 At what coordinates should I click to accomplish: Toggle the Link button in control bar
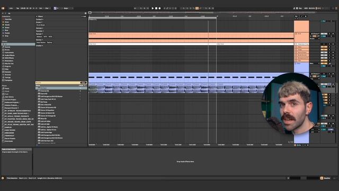(11, 8)
